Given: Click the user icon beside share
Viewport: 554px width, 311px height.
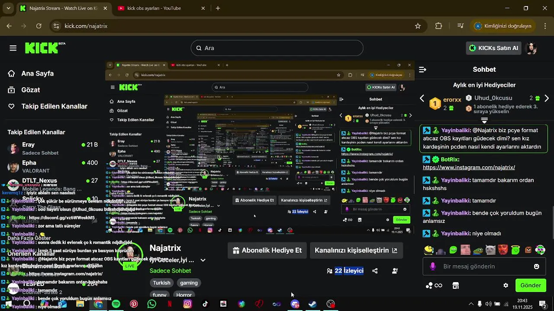Looking at the screenshot, I should (x=395, y=271).
